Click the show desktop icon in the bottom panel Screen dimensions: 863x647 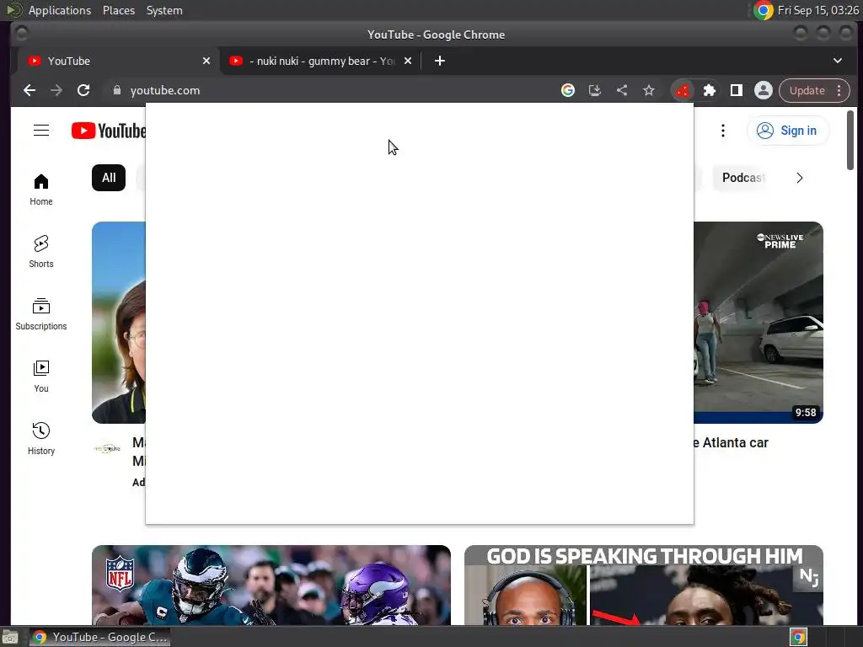10,637
